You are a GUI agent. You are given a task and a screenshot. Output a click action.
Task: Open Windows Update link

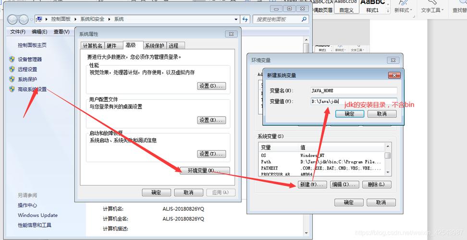[x=38, y=216]
